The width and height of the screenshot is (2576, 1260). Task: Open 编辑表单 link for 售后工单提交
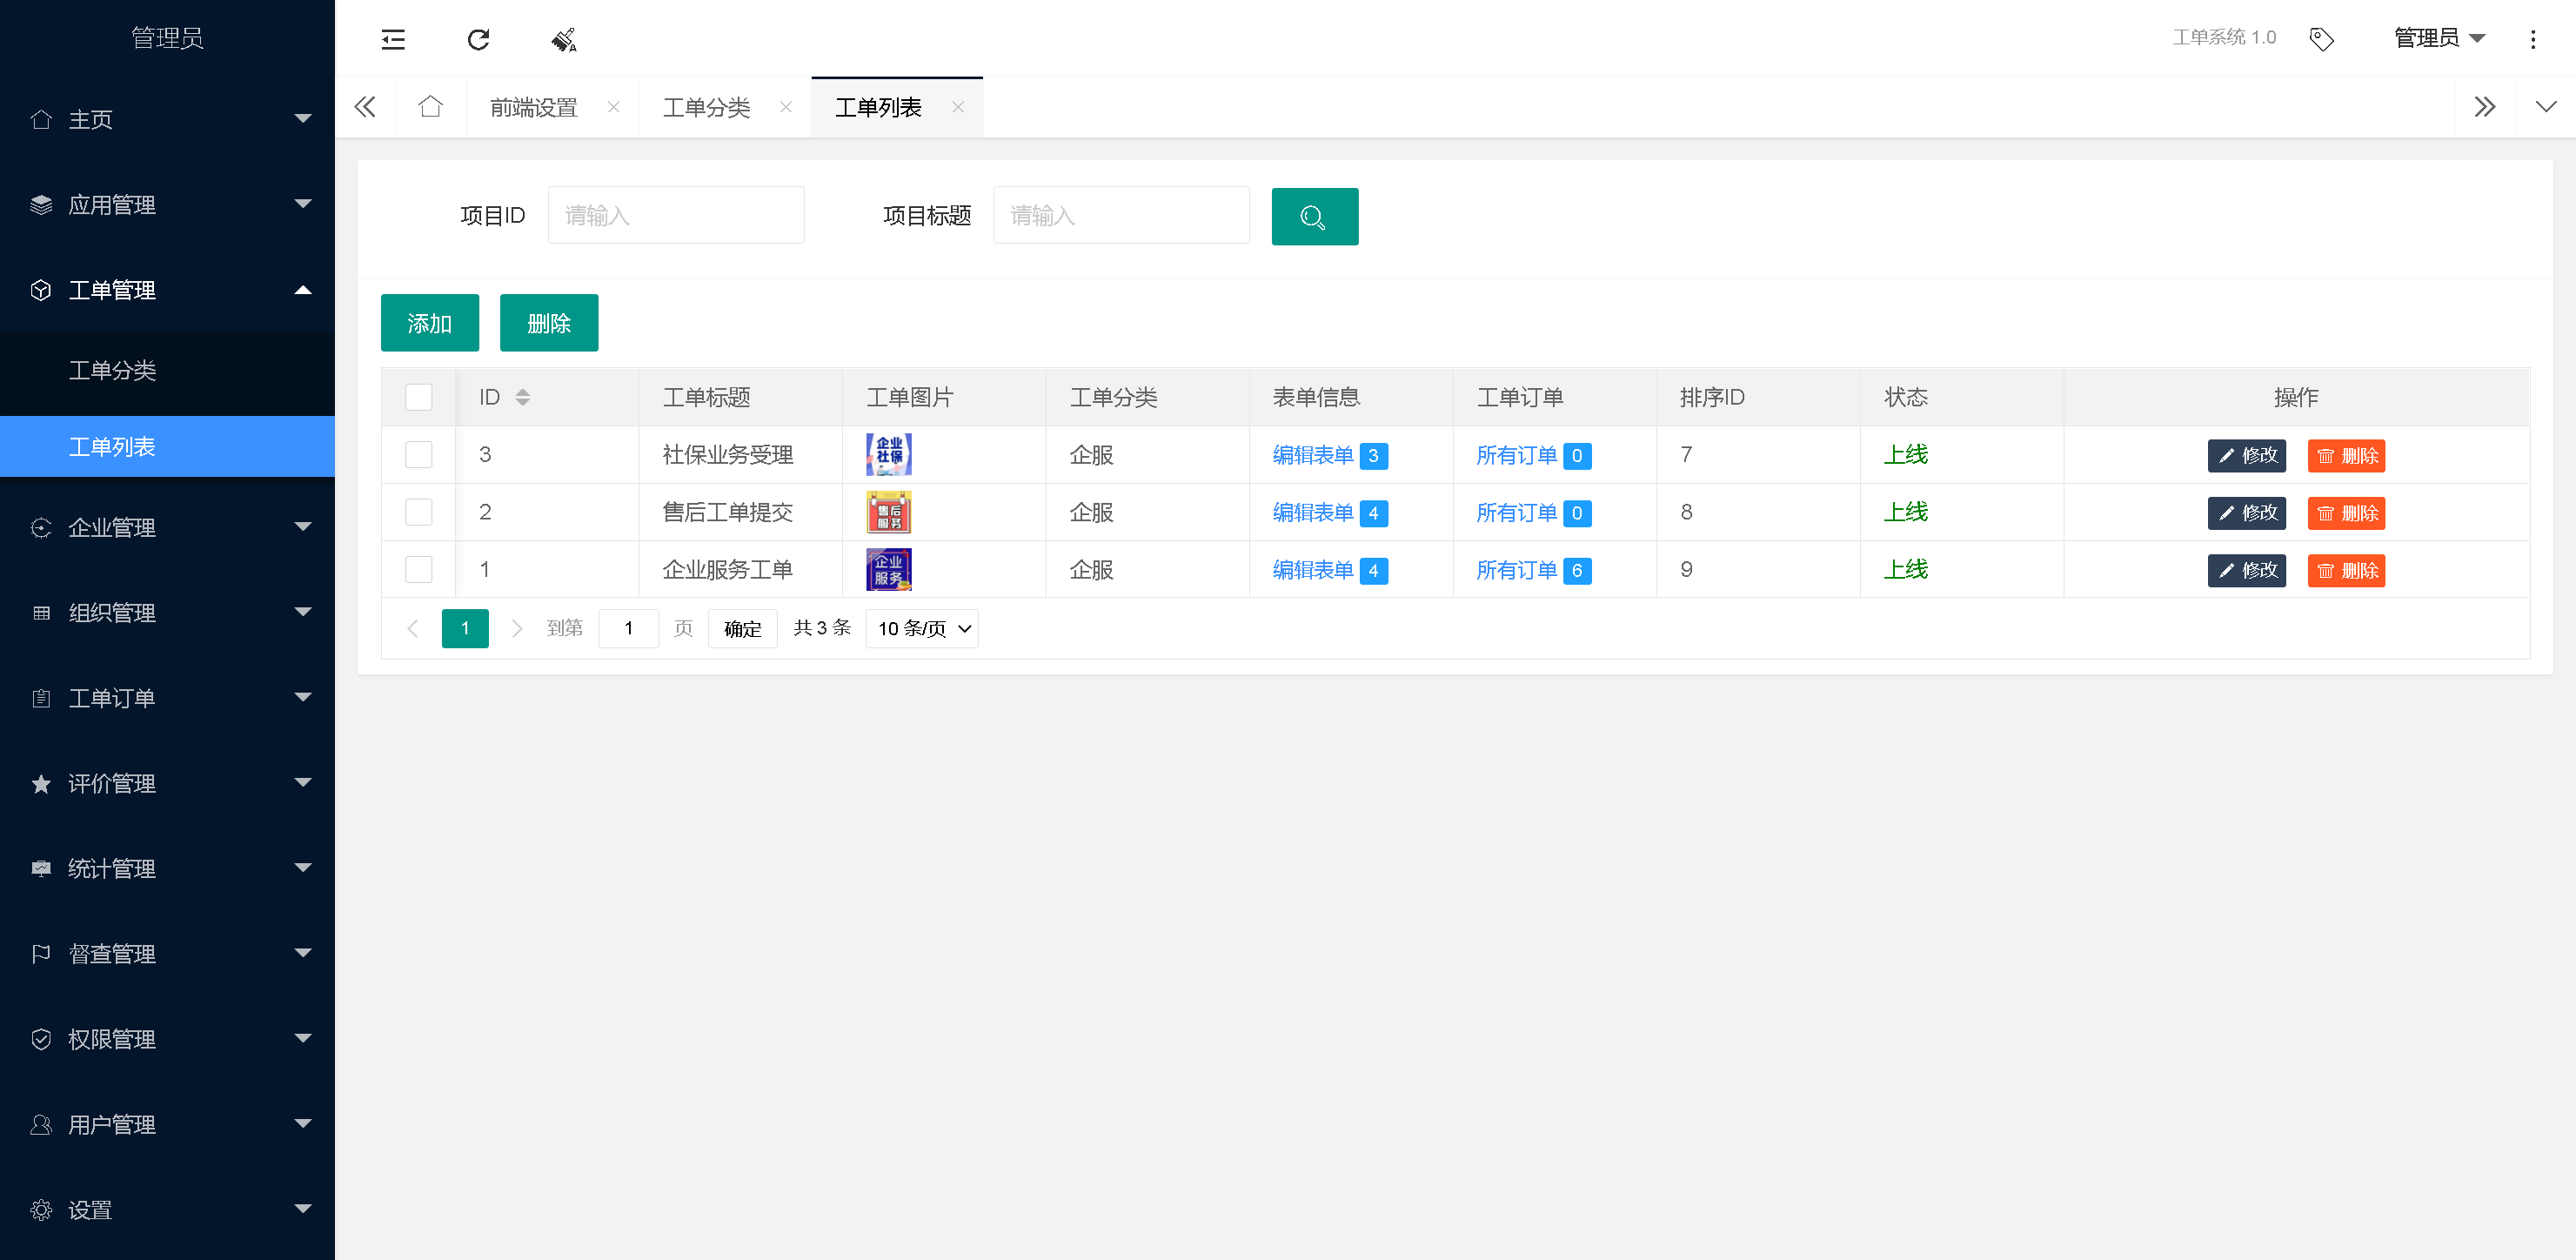tap(1312, 513)
